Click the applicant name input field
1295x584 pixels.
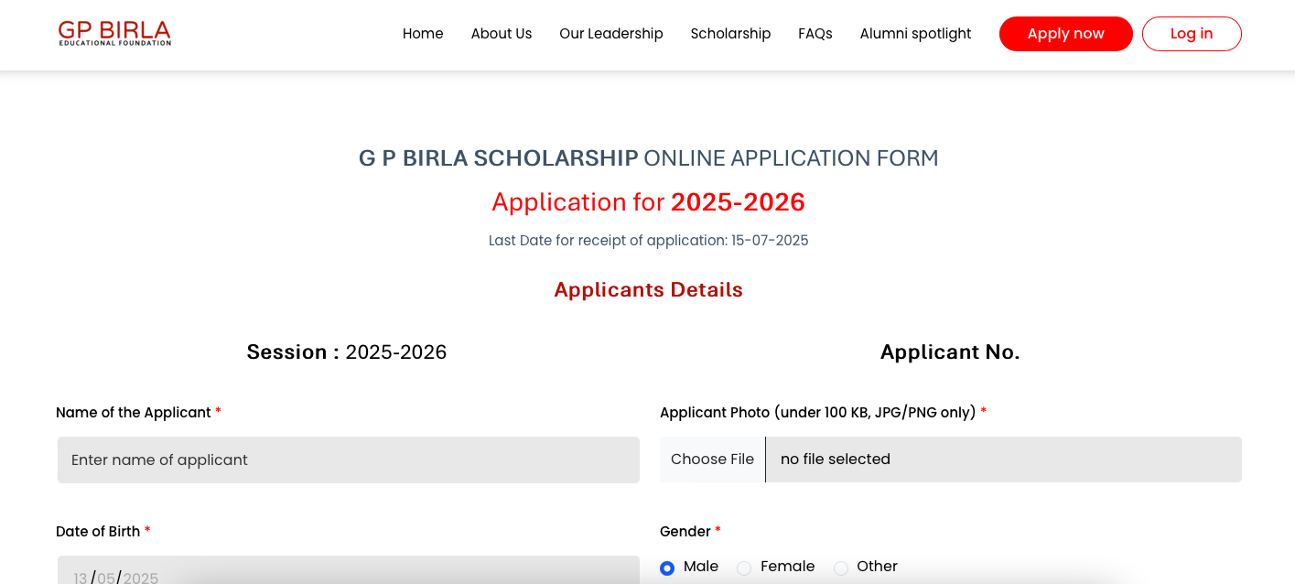coord(348,460)
